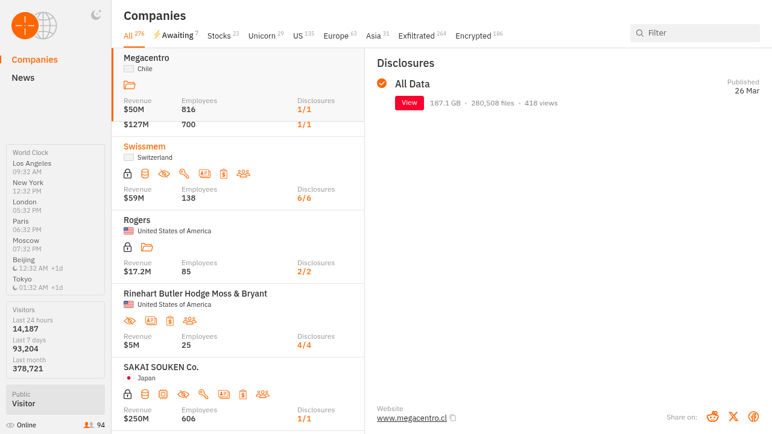Switch to the Unicorn tab

point(266,36)
